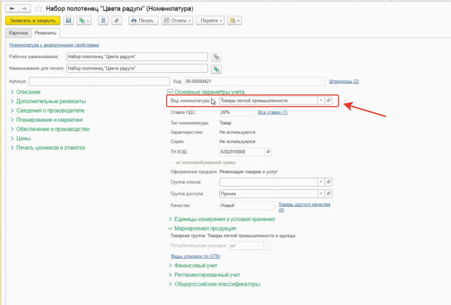Click into the Артикул input field
The width and height of the screenshot is (451, 305).
[x=99, y=81]
